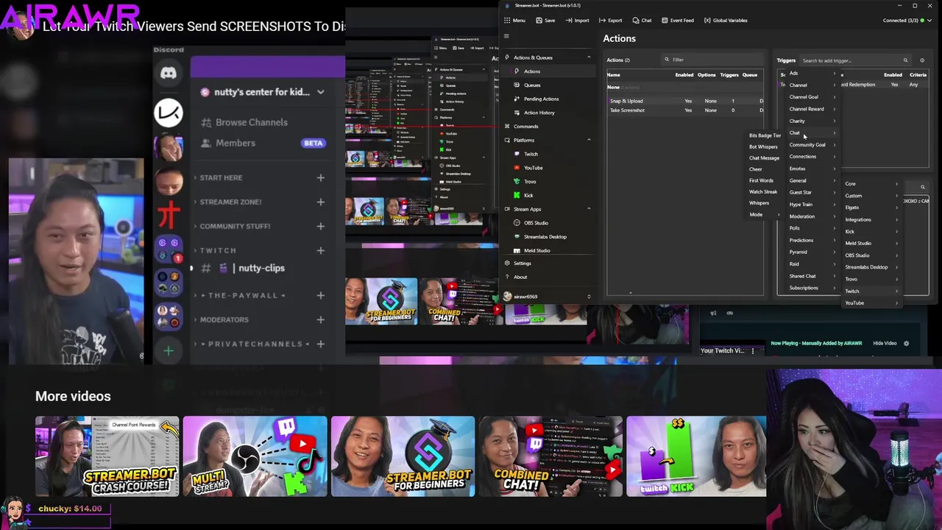Open Streamlabs Desktop under Stream Apps

[x=545, y=237]
